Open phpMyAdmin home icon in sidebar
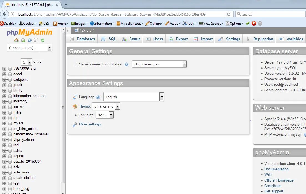306x194 pixels. tap(16, 41)
